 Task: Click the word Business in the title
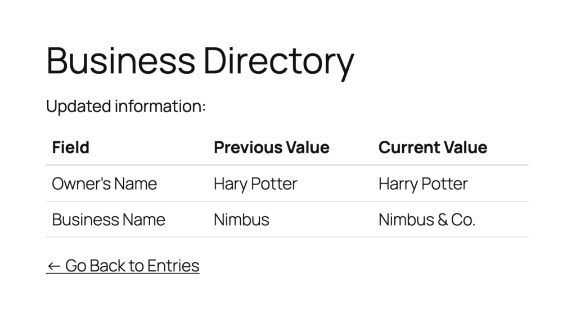(x=121, y=60)
